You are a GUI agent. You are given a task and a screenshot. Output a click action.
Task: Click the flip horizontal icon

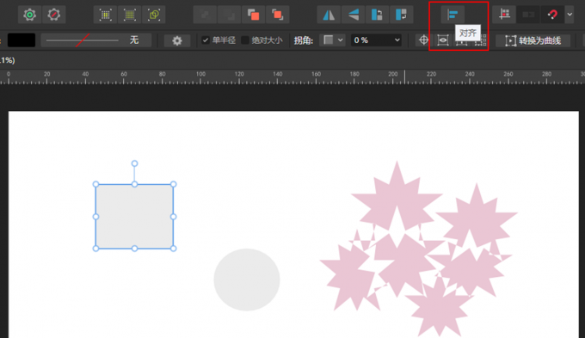pos(329,15)
